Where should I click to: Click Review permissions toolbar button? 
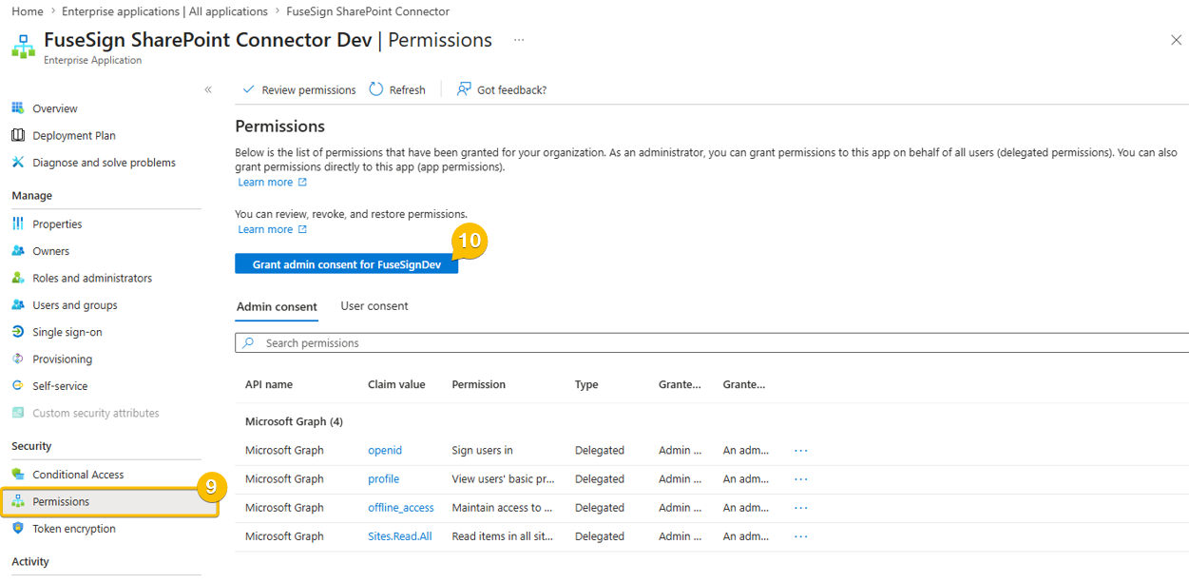(298, 89)
